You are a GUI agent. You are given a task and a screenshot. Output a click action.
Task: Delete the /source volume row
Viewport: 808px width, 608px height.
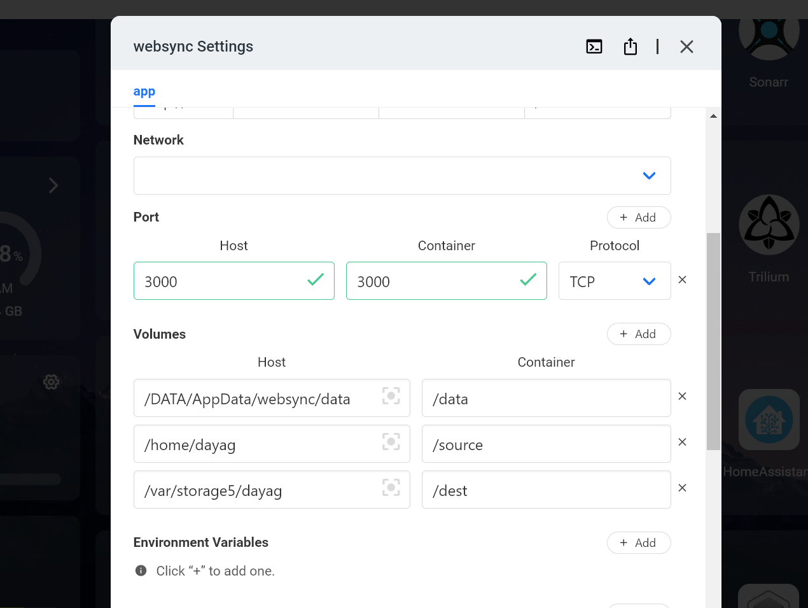click(x=682, y=442)
